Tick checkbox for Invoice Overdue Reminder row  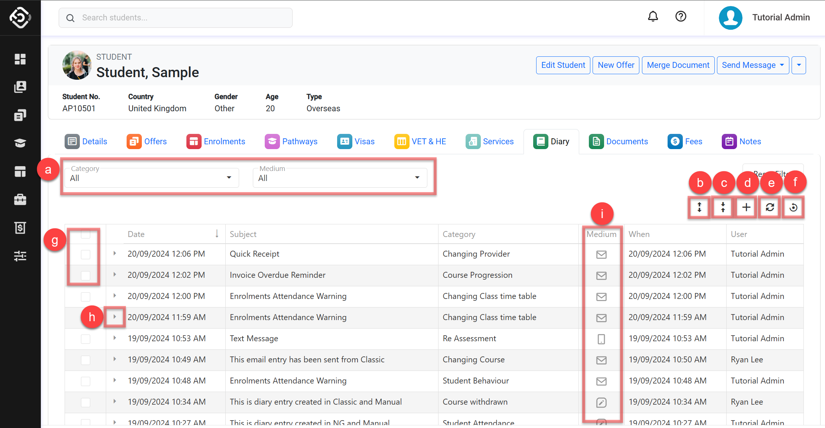85,276
